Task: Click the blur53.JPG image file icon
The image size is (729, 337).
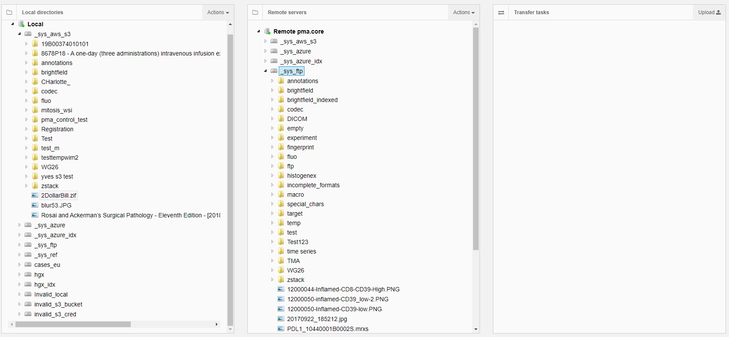Action: click(x=35, y=205)
